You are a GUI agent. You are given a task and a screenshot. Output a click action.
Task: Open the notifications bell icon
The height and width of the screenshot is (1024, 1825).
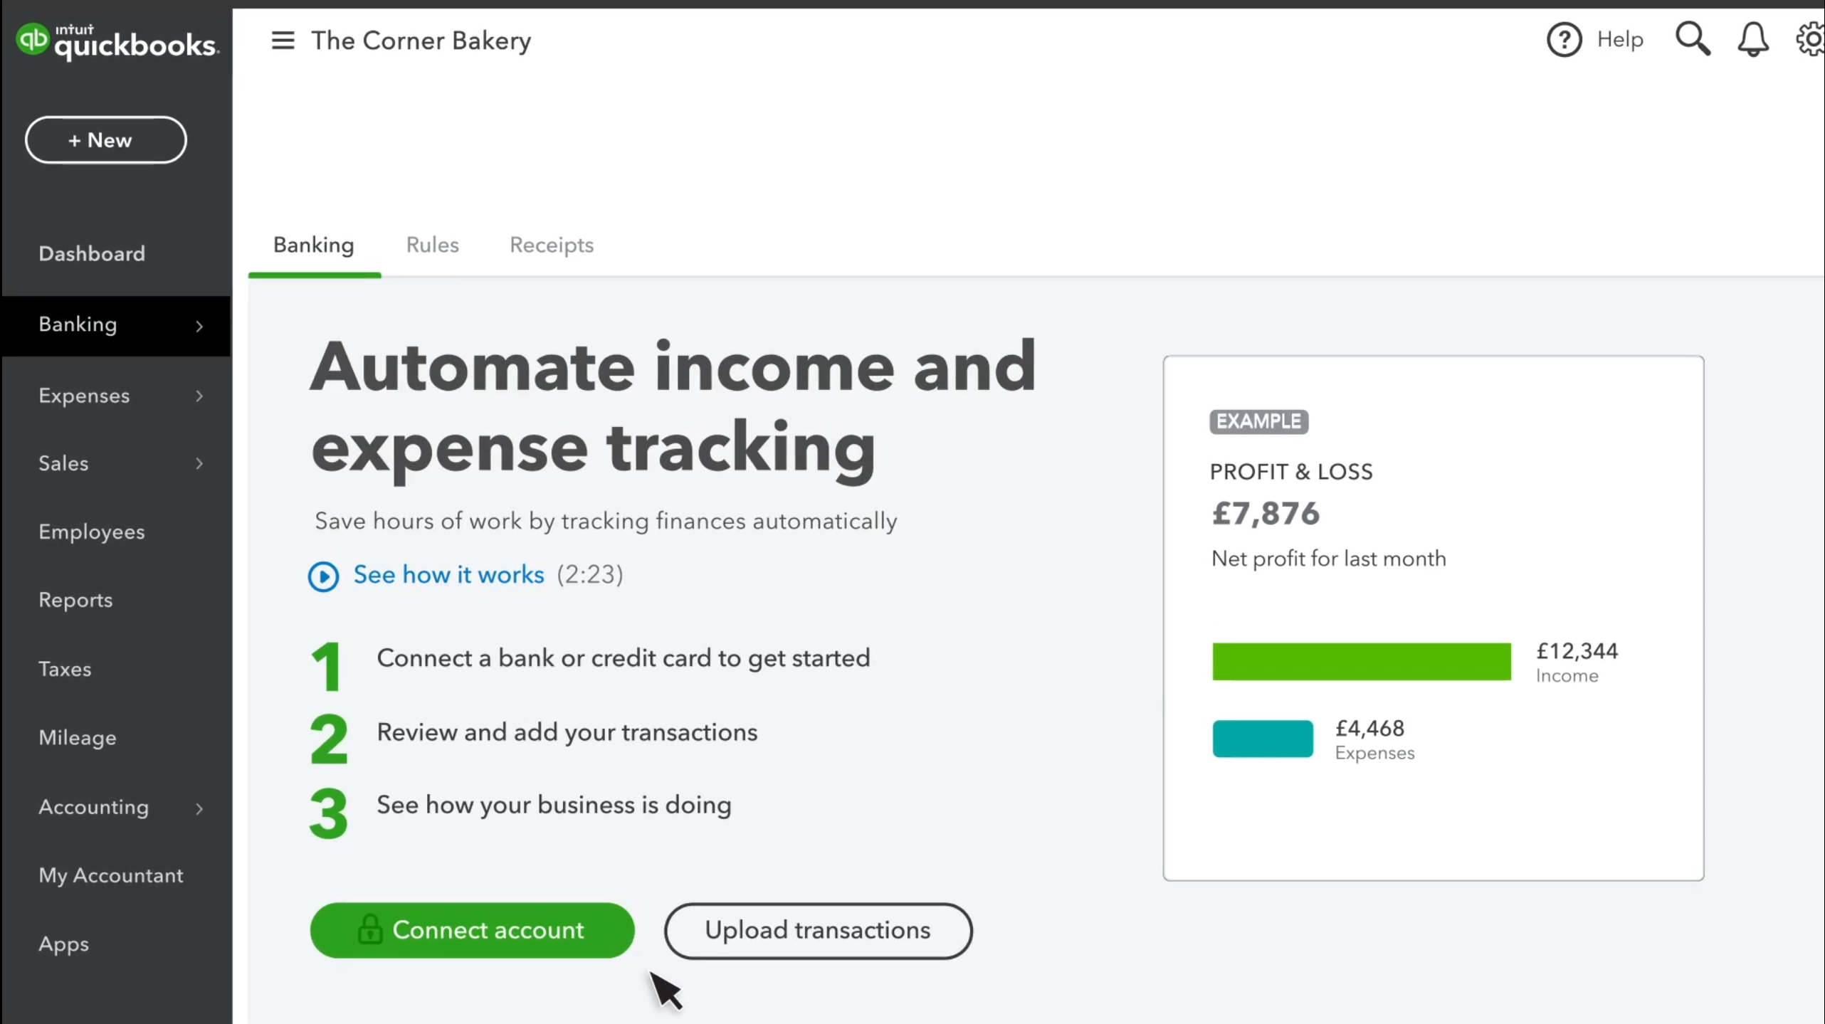1752,40
